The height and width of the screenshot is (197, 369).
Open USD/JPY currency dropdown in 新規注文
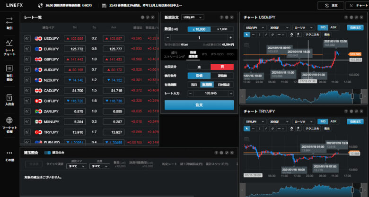pos(193,17)
